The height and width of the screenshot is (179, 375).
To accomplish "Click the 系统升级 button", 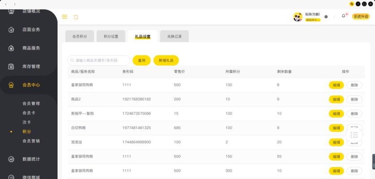I will tap(361, 17).
